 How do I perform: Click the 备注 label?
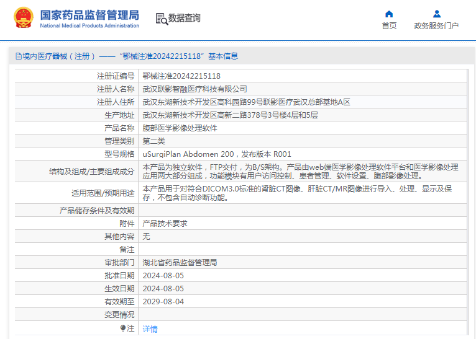[127, 249]
